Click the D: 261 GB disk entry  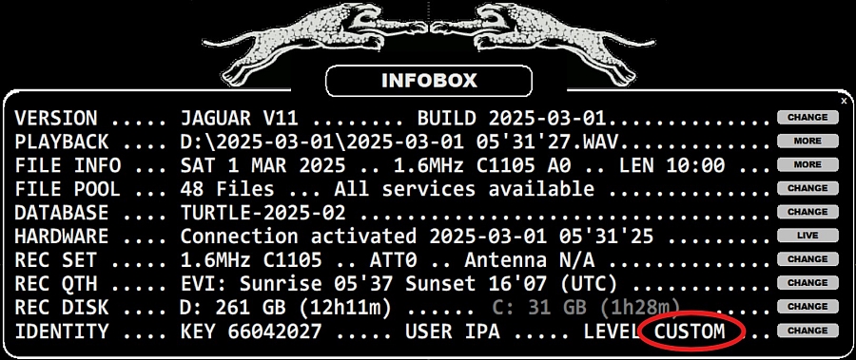click(x=285, y=308)
